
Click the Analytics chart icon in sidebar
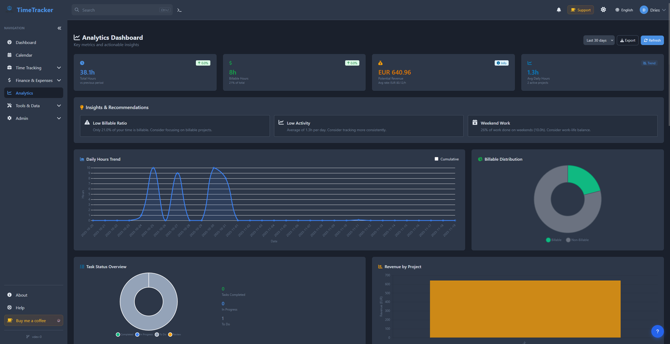click(x=9, y=93)
